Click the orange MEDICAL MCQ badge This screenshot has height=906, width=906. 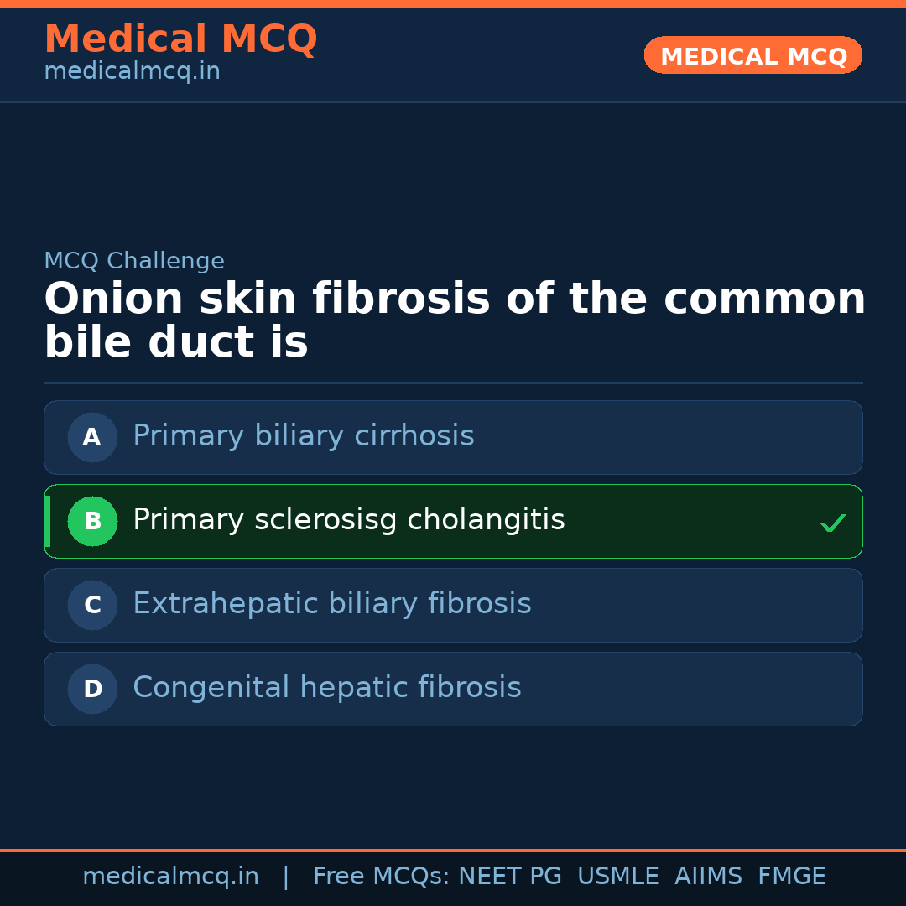tap(752, 55)
